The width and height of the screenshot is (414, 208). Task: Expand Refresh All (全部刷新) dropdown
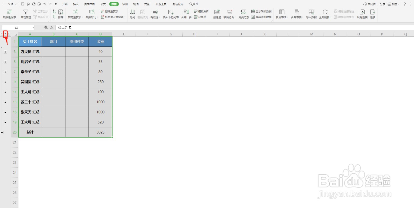(331, 17)
